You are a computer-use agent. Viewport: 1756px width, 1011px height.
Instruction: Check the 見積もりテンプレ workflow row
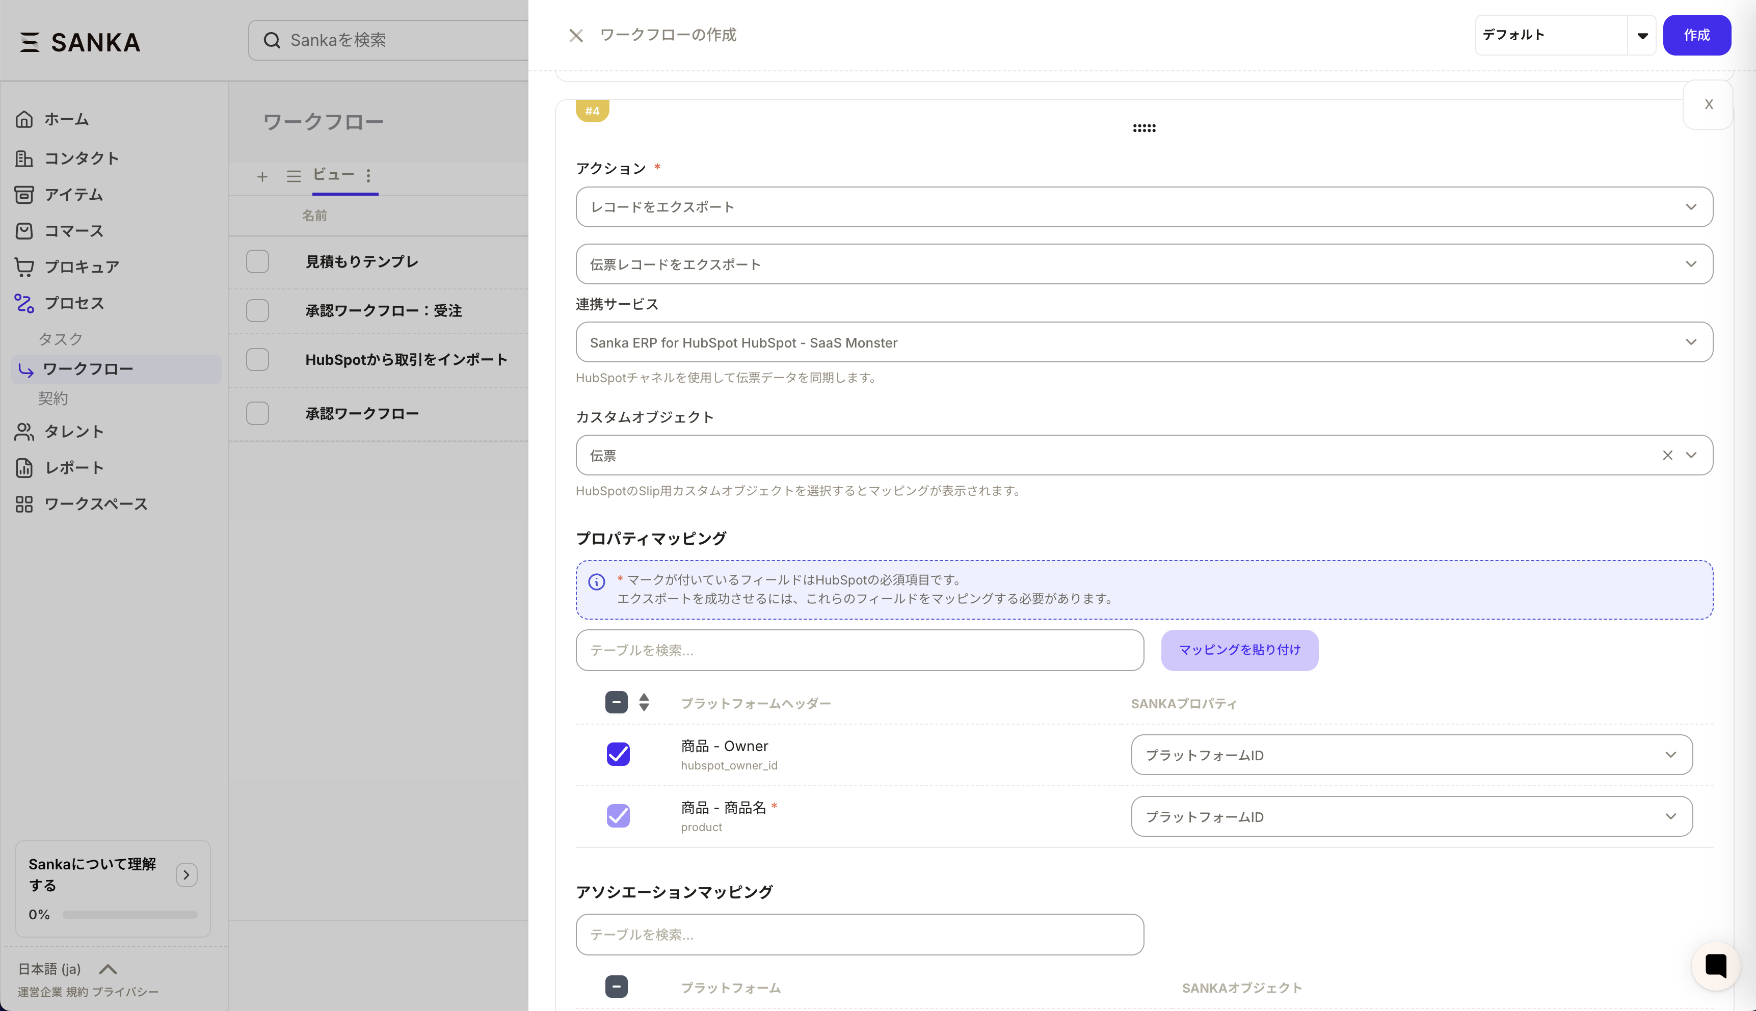click(257, 262)
